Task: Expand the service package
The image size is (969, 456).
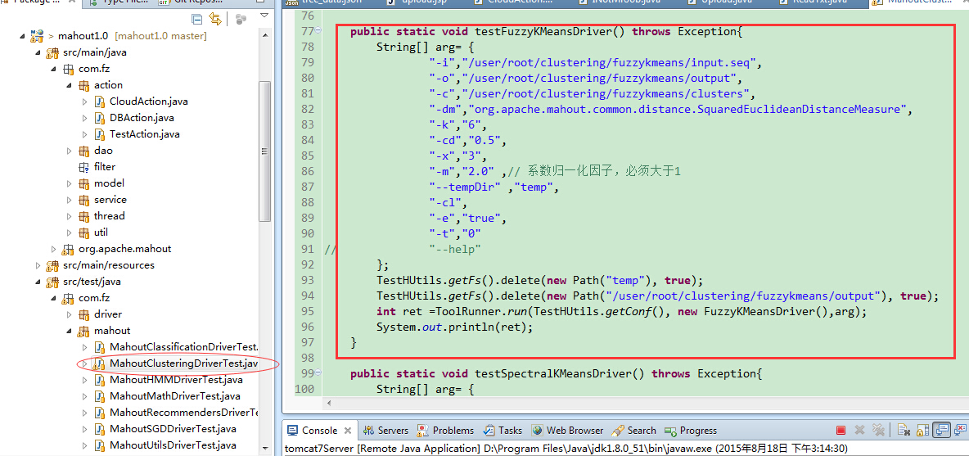Action: 70,200
